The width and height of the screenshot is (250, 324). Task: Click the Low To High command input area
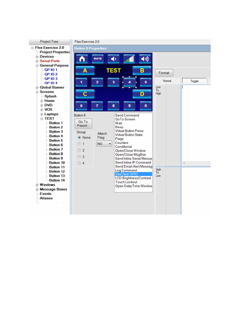196,123
